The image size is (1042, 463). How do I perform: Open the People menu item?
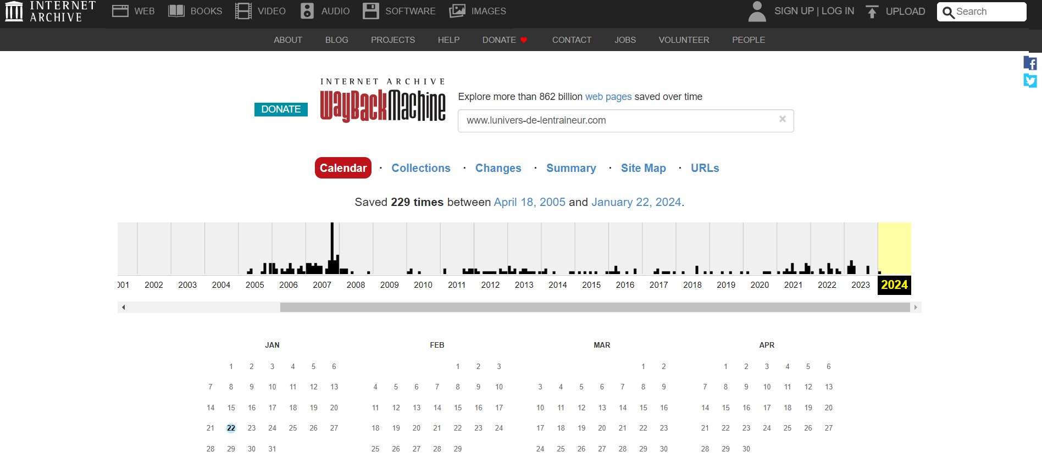coord(749,40)
